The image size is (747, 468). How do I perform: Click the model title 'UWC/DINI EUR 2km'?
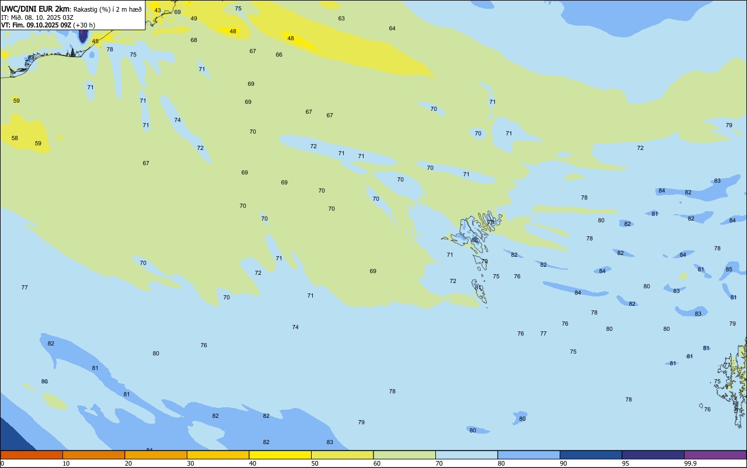(x=36, y=8)
